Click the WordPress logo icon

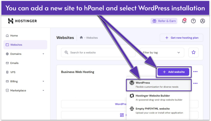point(132,83)
